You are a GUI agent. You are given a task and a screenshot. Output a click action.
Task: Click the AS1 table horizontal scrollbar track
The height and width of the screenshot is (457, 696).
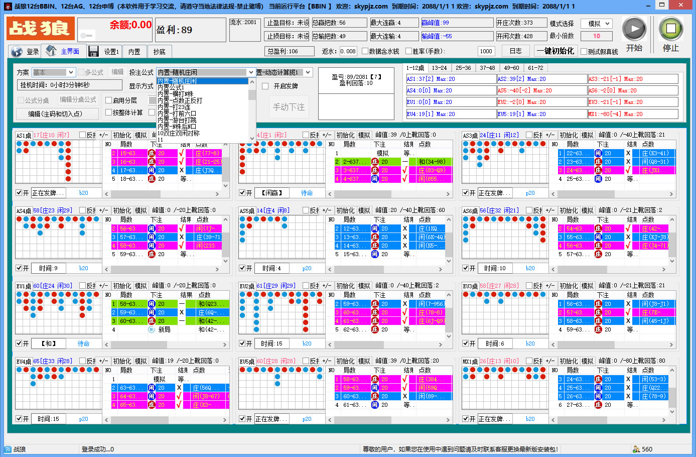point(162,194)
